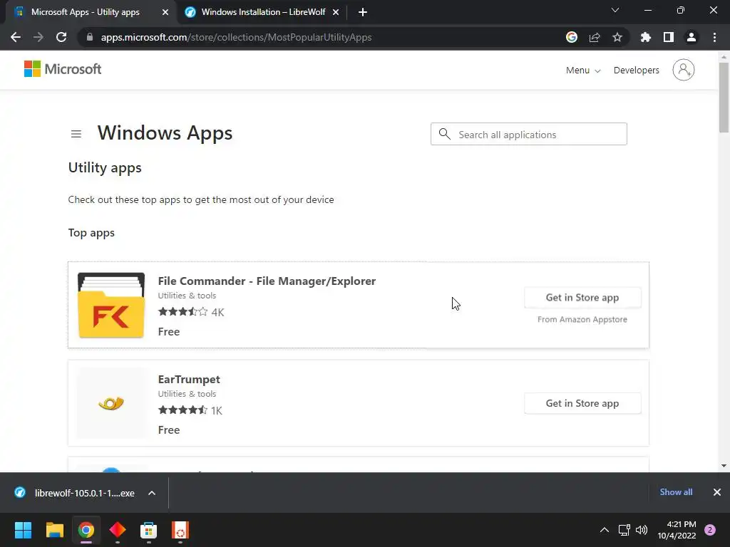
Task: Open the hamburger menu beside Windows Apps
Action: 76,134
